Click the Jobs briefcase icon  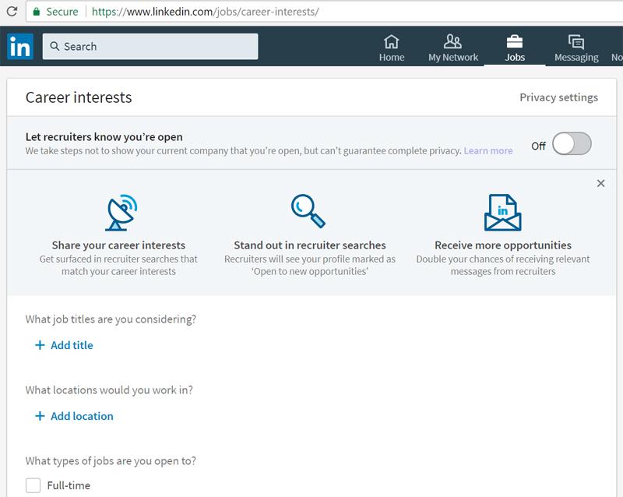click(514, 42)
